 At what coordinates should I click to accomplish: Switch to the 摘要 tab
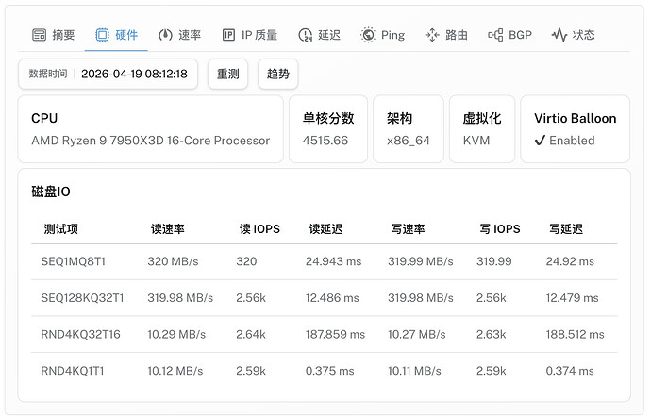(x=53, y=35)
